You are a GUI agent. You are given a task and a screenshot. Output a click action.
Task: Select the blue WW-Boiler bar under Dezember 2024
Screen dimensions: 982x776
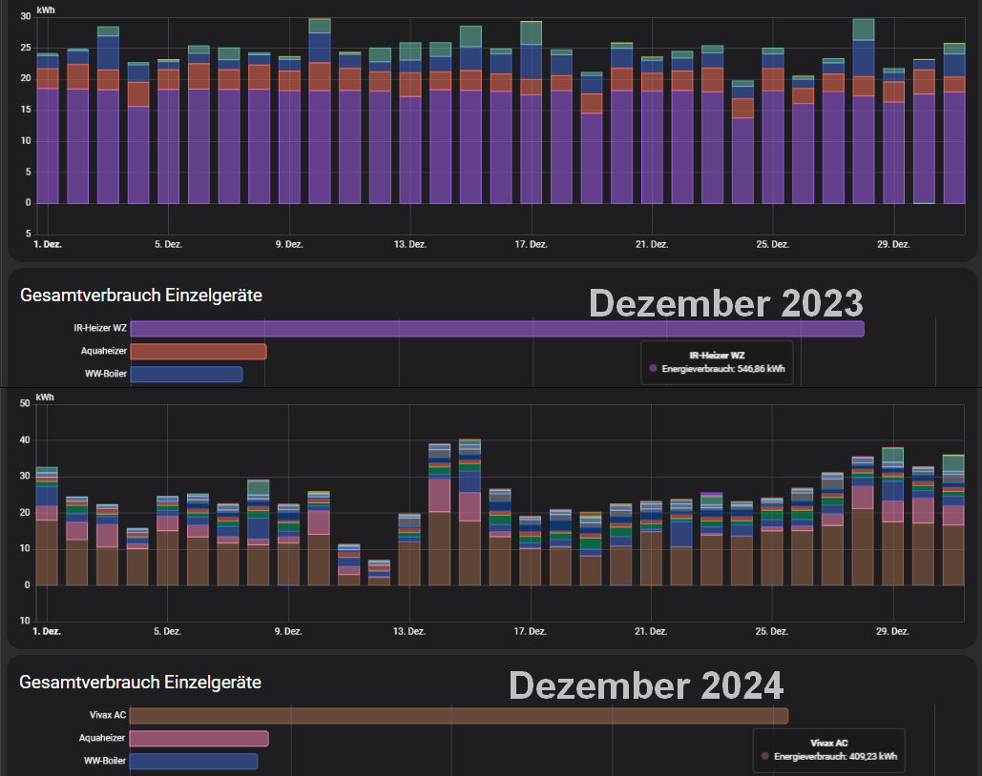[193, 761]
